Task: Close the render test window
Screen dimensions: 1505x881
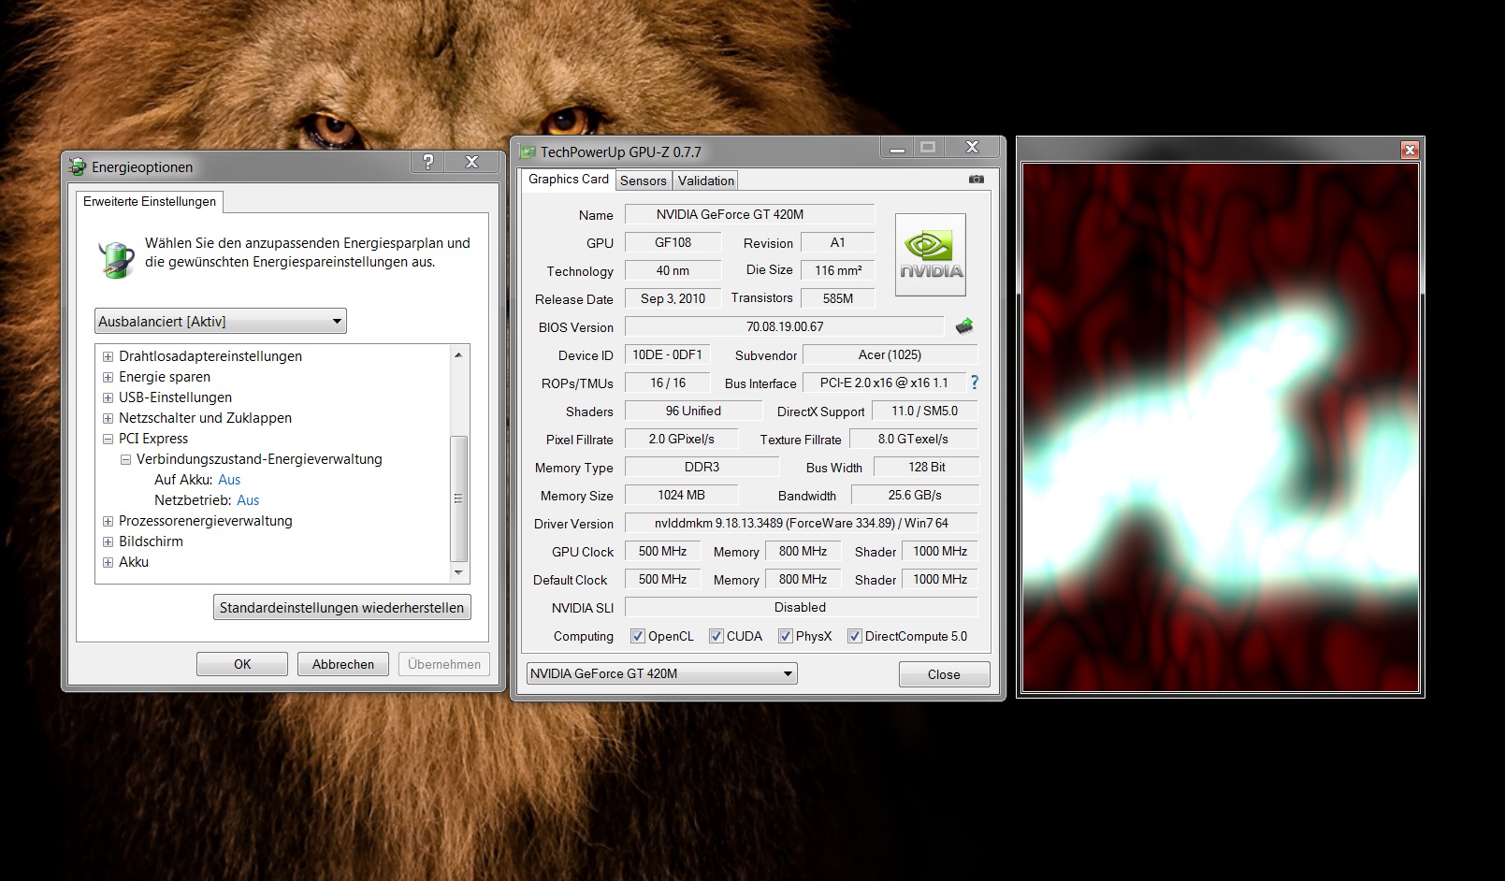Action: click(x=1410, y=150)
